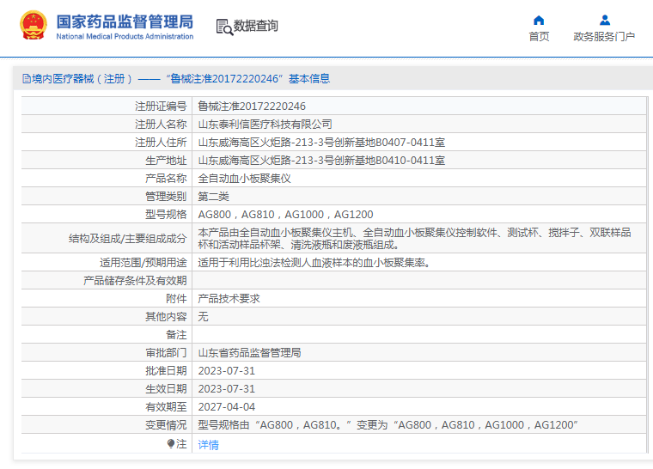Click the 注册人住所 row label
This screenshot has height=469, width=653.
click(161, 143)
